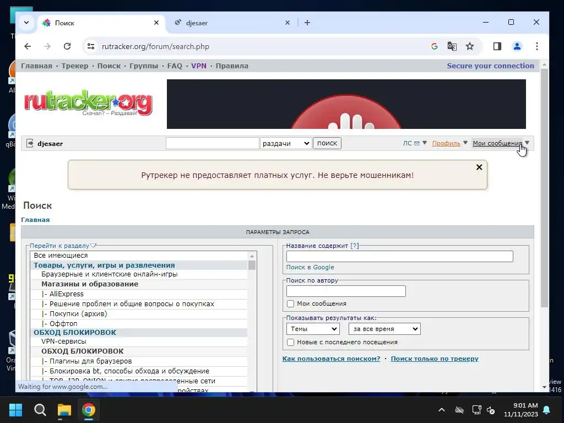The width and height of the screenshot is (564, 423).
Task: Open Chrome's three-dot menu
Action: (x=536, y=46)
